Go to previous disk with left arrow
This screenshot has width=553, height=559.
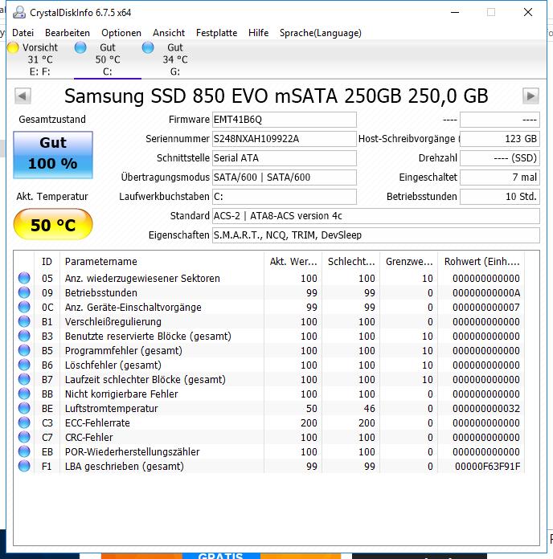(x=23, y=96)
